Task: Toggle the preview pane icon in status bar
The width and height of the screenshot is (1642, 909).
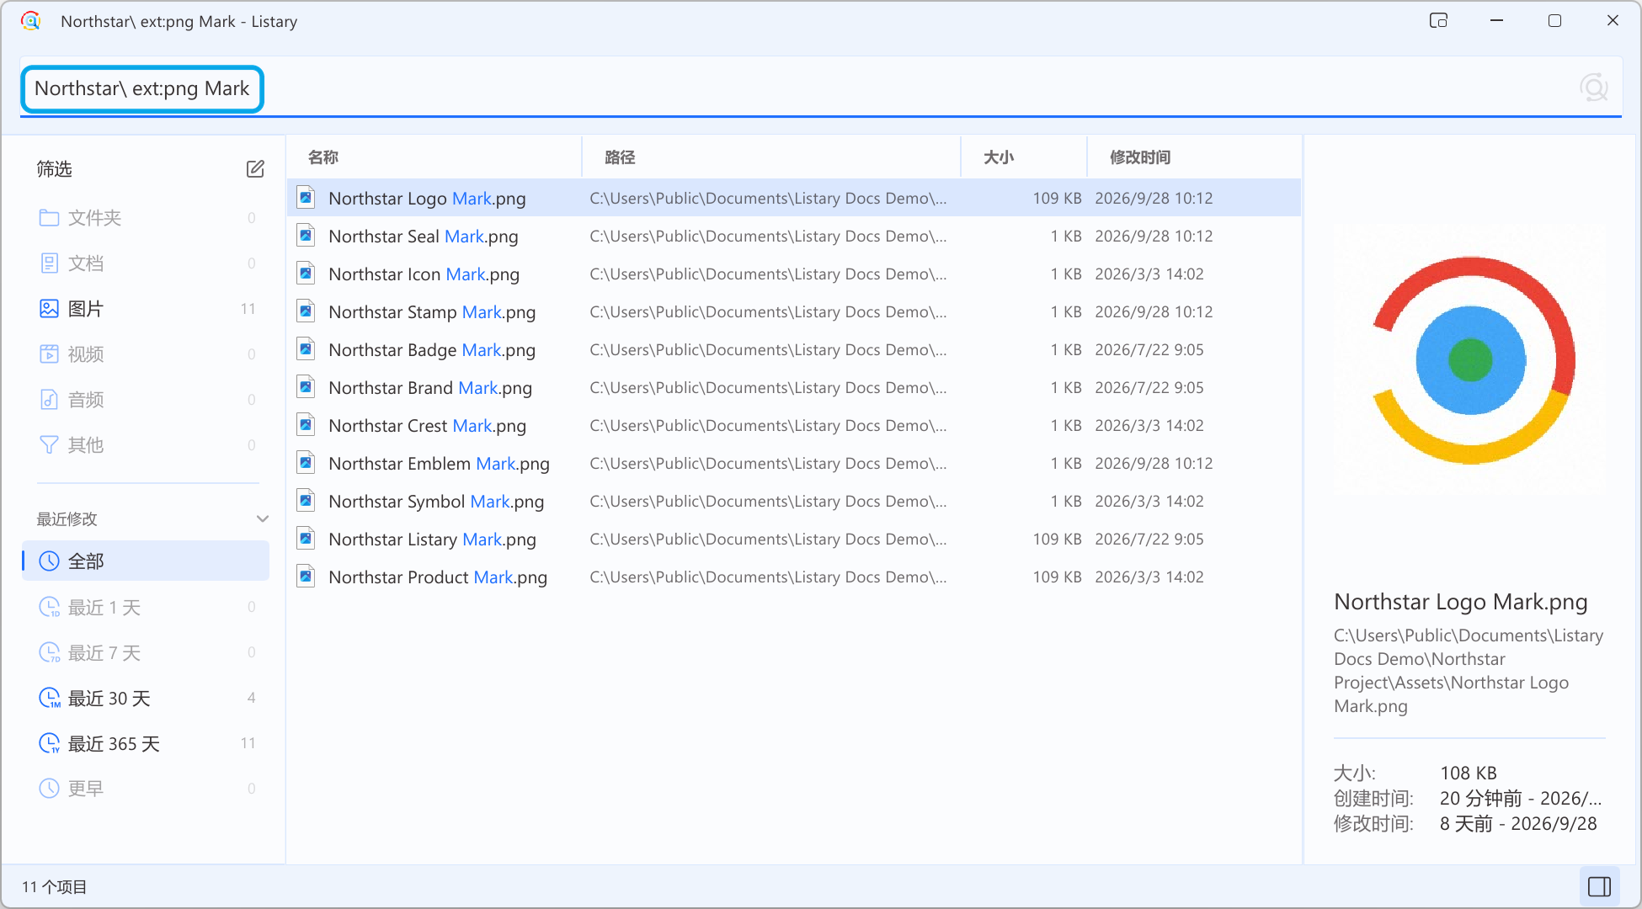Action: click(x=1599, y=886)
